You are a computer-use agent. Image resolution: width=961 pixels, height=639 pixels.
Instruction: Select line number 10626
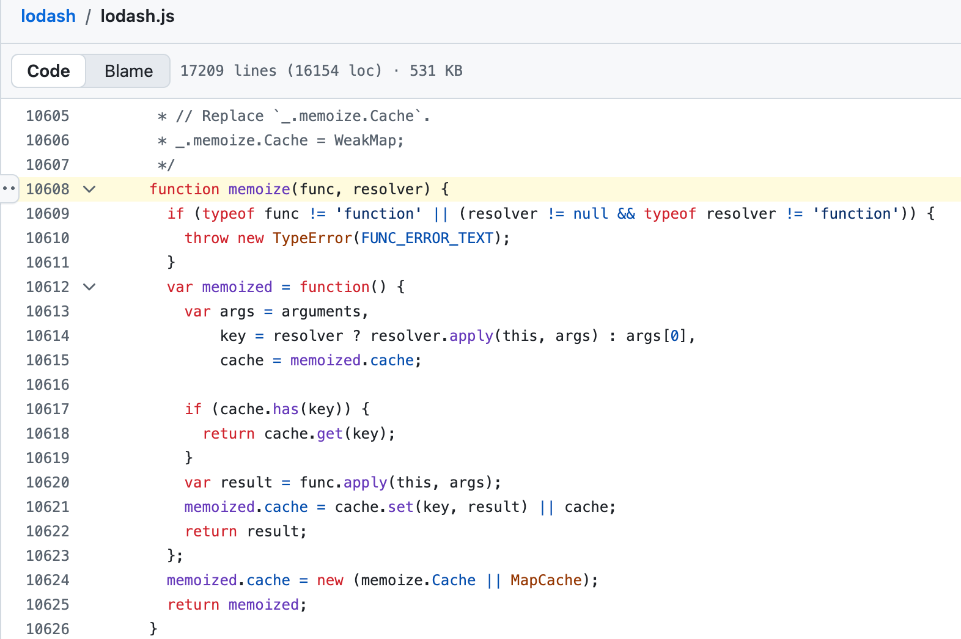(x=48, y=629)
